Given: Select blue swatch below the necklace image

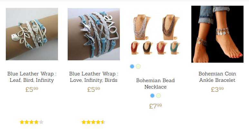Looking at the screenshot, I should (132, 66).
